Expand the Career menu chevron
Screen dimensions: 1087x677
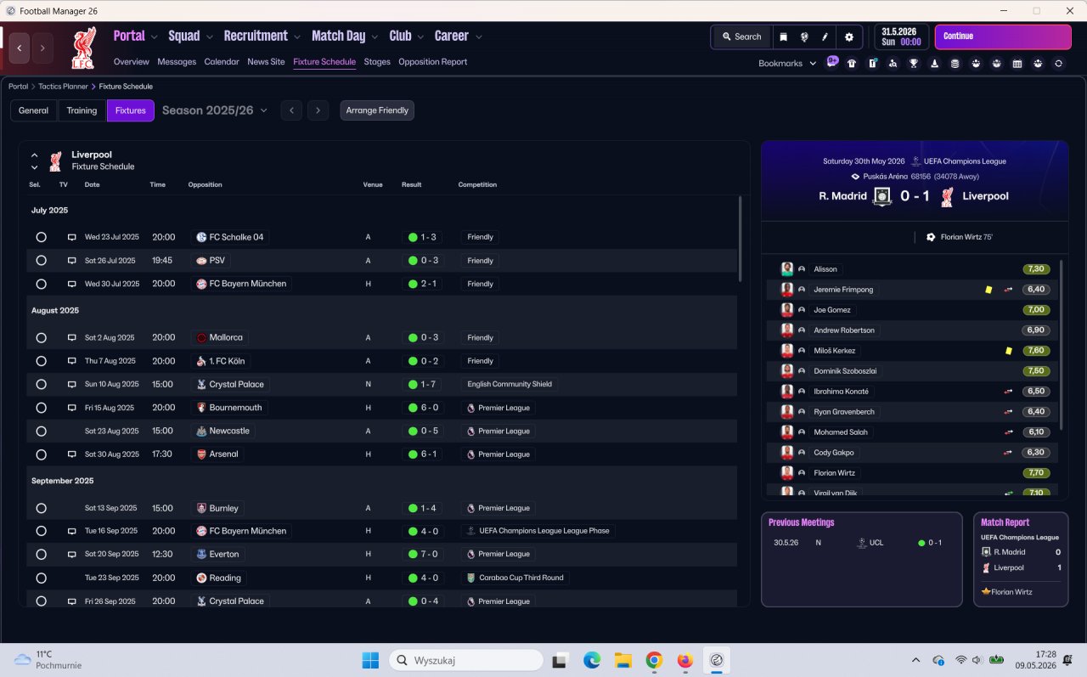(x=479, y=37)
